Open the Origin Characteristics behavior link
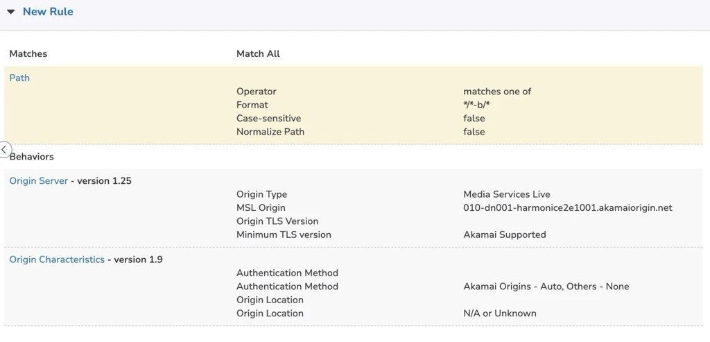Viewport: 710px width, 342px height. 57,259
